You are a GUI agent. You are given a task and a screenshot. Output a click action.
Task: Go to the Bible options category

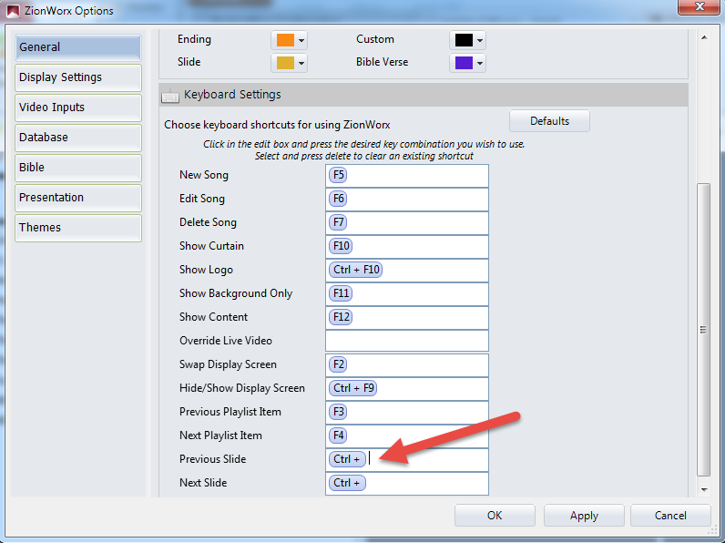pyautogui.click(x=78, y=168)
